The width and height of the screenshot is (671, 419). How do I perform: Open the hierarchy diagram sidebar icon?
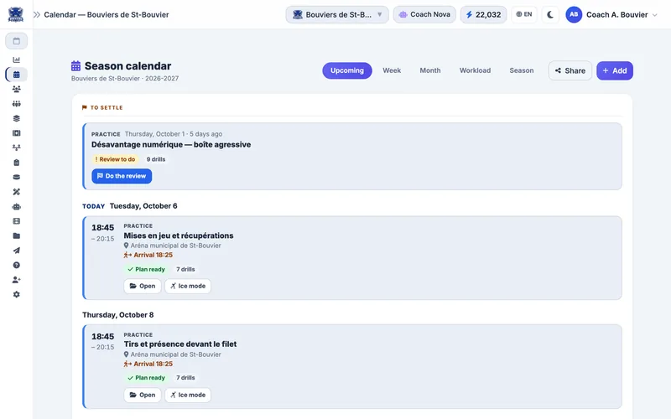[x=16, y=147]
